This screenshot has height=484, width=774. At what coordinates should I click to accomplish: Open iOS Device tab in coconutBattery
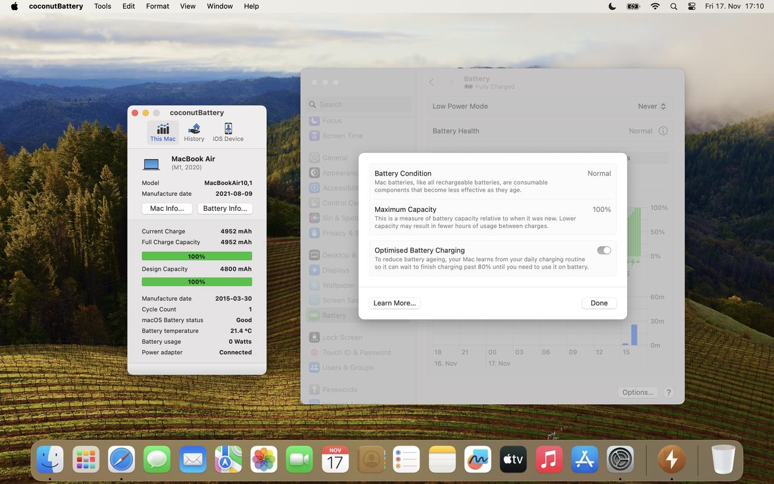coord(228,132)
